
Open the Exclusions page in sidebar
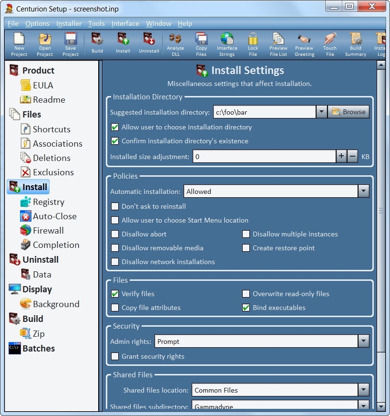pos(47,172)
